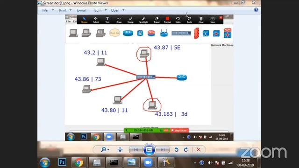Select the Mouse tool in the annotation bar
Image resolution: width=299 pixels, height=168 pixels.
tap(84, 20)
